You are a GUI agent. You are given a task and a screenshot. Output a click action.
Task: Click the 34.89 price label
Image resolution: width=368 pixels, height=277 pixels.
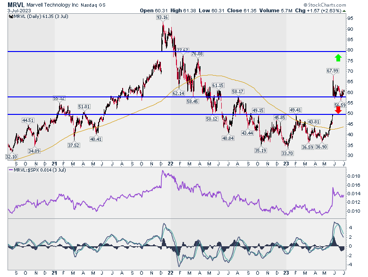[x=34, y=151]
